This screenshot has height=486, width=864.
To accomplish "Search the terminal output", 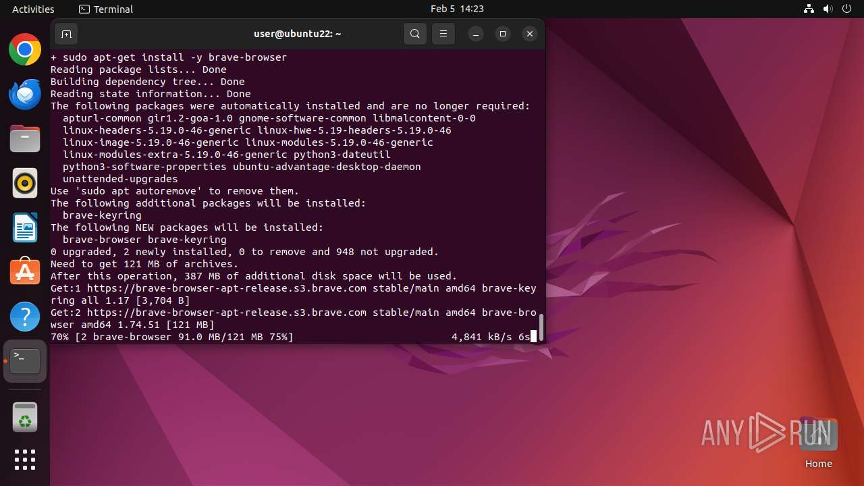I will coord(415,34).
